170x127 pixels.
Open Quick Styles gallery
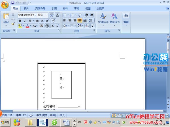(x=103, y=20)
